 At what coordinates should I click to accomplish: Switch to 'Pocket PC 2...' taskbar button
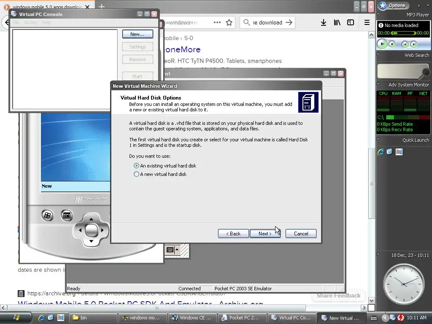click(x=242, y=318)
